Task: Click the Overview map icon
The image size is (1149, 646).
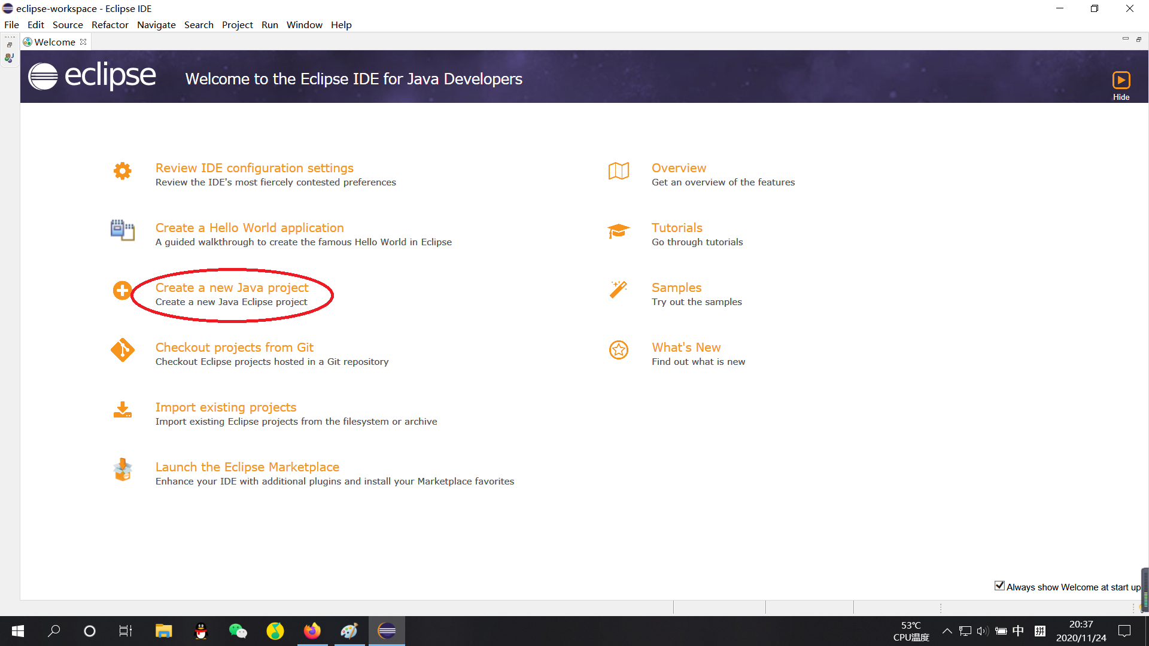Action: click(x=618, y=171)
